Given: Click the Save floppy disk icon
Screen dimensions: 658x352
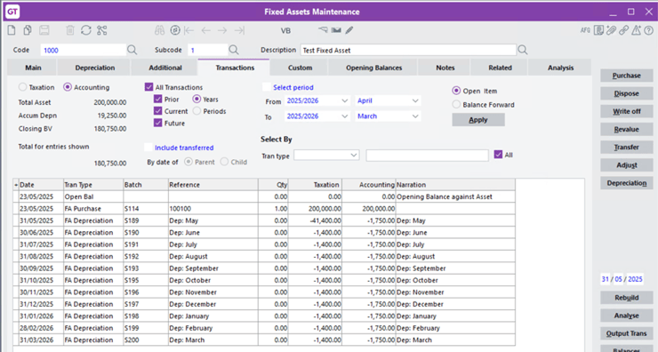Looking at the screenshot, I should [x=44, y=30].
